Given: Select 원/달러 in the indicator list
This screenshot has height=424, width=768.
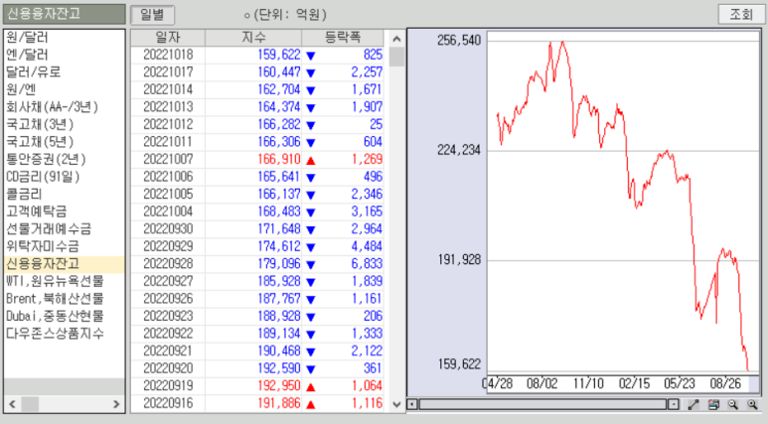Looking at the screenshot, I should click(64, 37).
